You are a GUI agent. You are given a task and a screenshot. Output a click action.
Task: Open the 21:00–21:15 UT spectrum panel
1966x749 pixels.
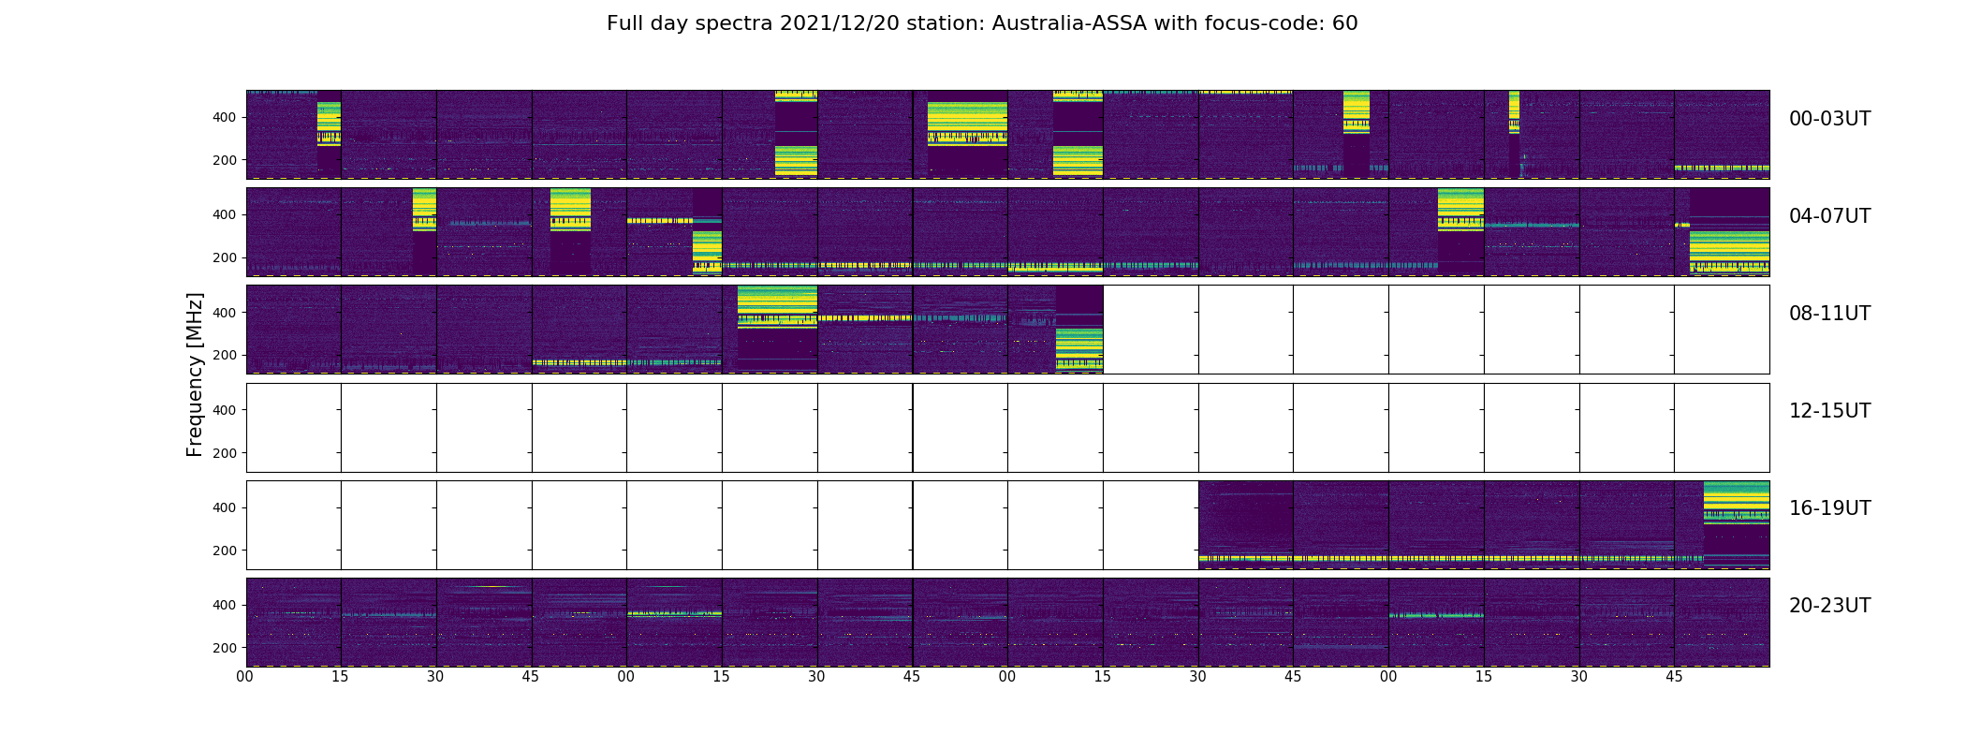click(674, 623)
